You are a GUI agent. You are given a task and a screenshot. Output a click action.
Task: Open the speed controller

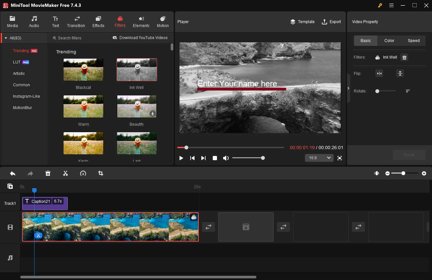tap(83, 174)
